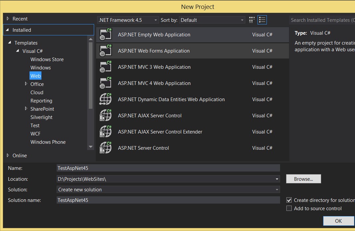Click the ASP.NET Empty Web Application icon
Viewport: 355px width, 231px height.
(106, 34)
